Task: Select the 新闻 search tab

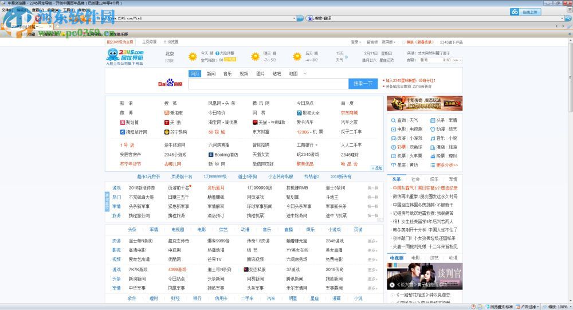Action: pos(211,73)
